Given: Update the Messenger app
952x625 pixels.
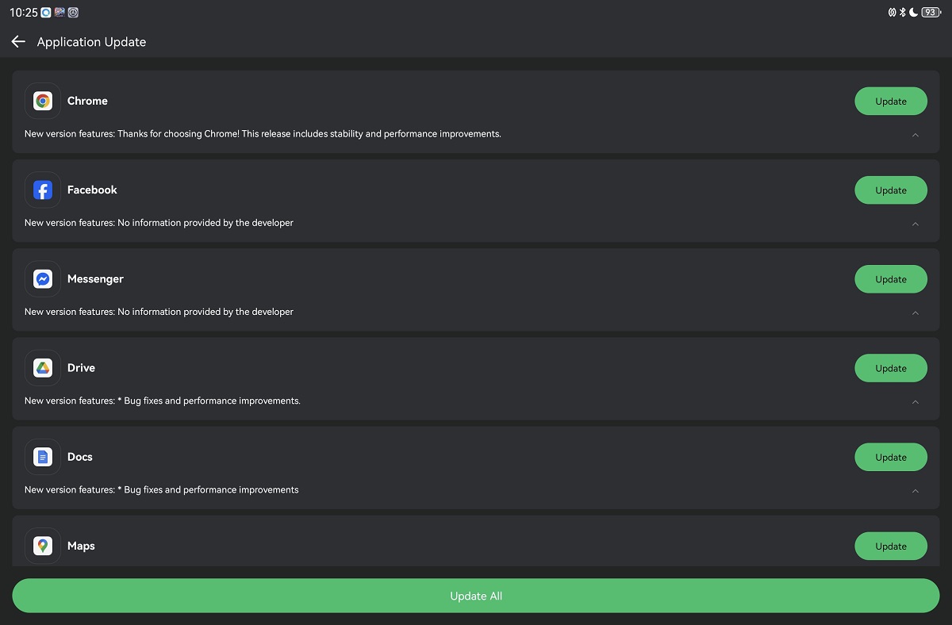Looking at the screenshot, I should 891,278.
